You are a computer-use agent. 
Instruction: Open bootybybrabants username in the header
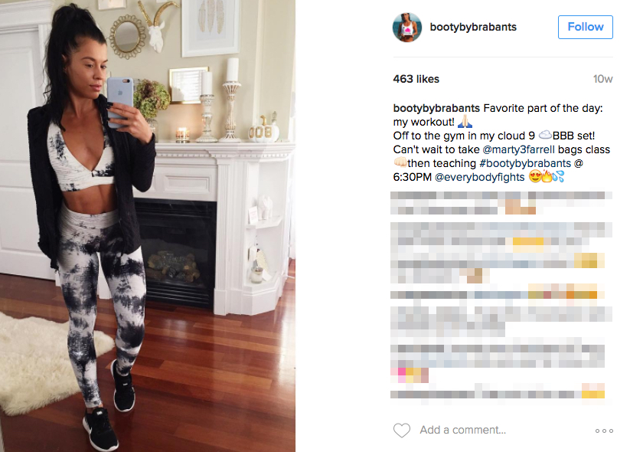pyautogui.click(x=473, y=27)
